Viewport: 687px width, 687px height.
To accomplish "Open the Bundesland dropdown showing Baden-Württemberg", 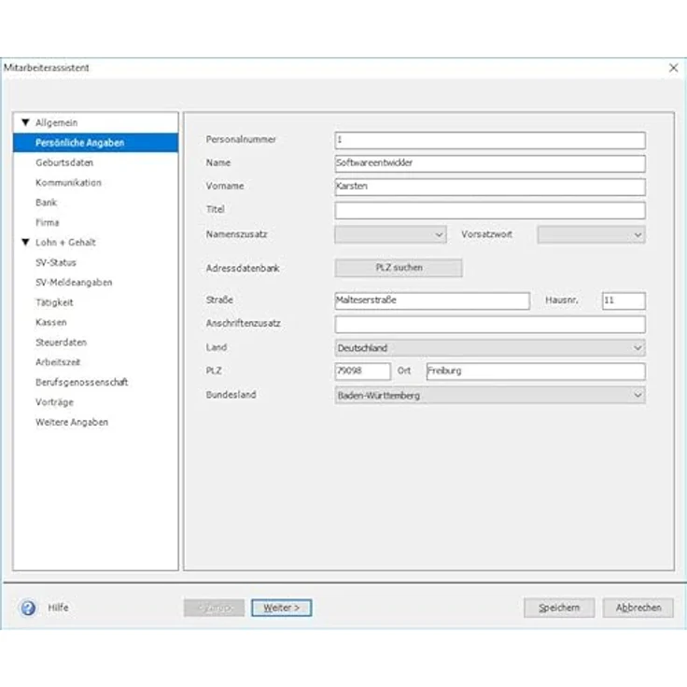I will click(490, 395).
